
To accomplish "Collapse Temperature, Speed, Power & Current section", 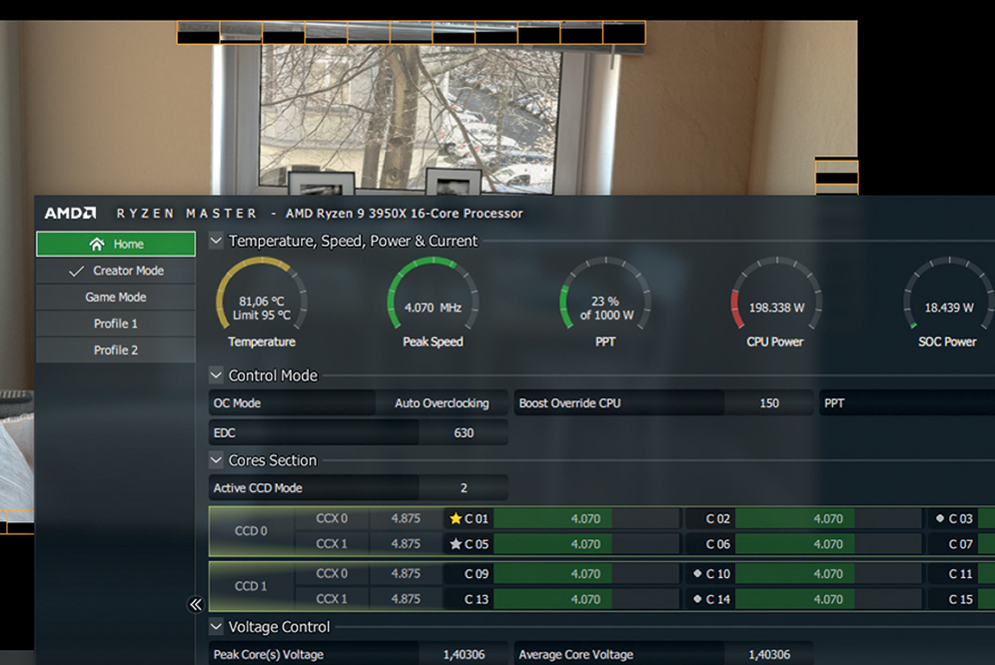I will 216,241.
